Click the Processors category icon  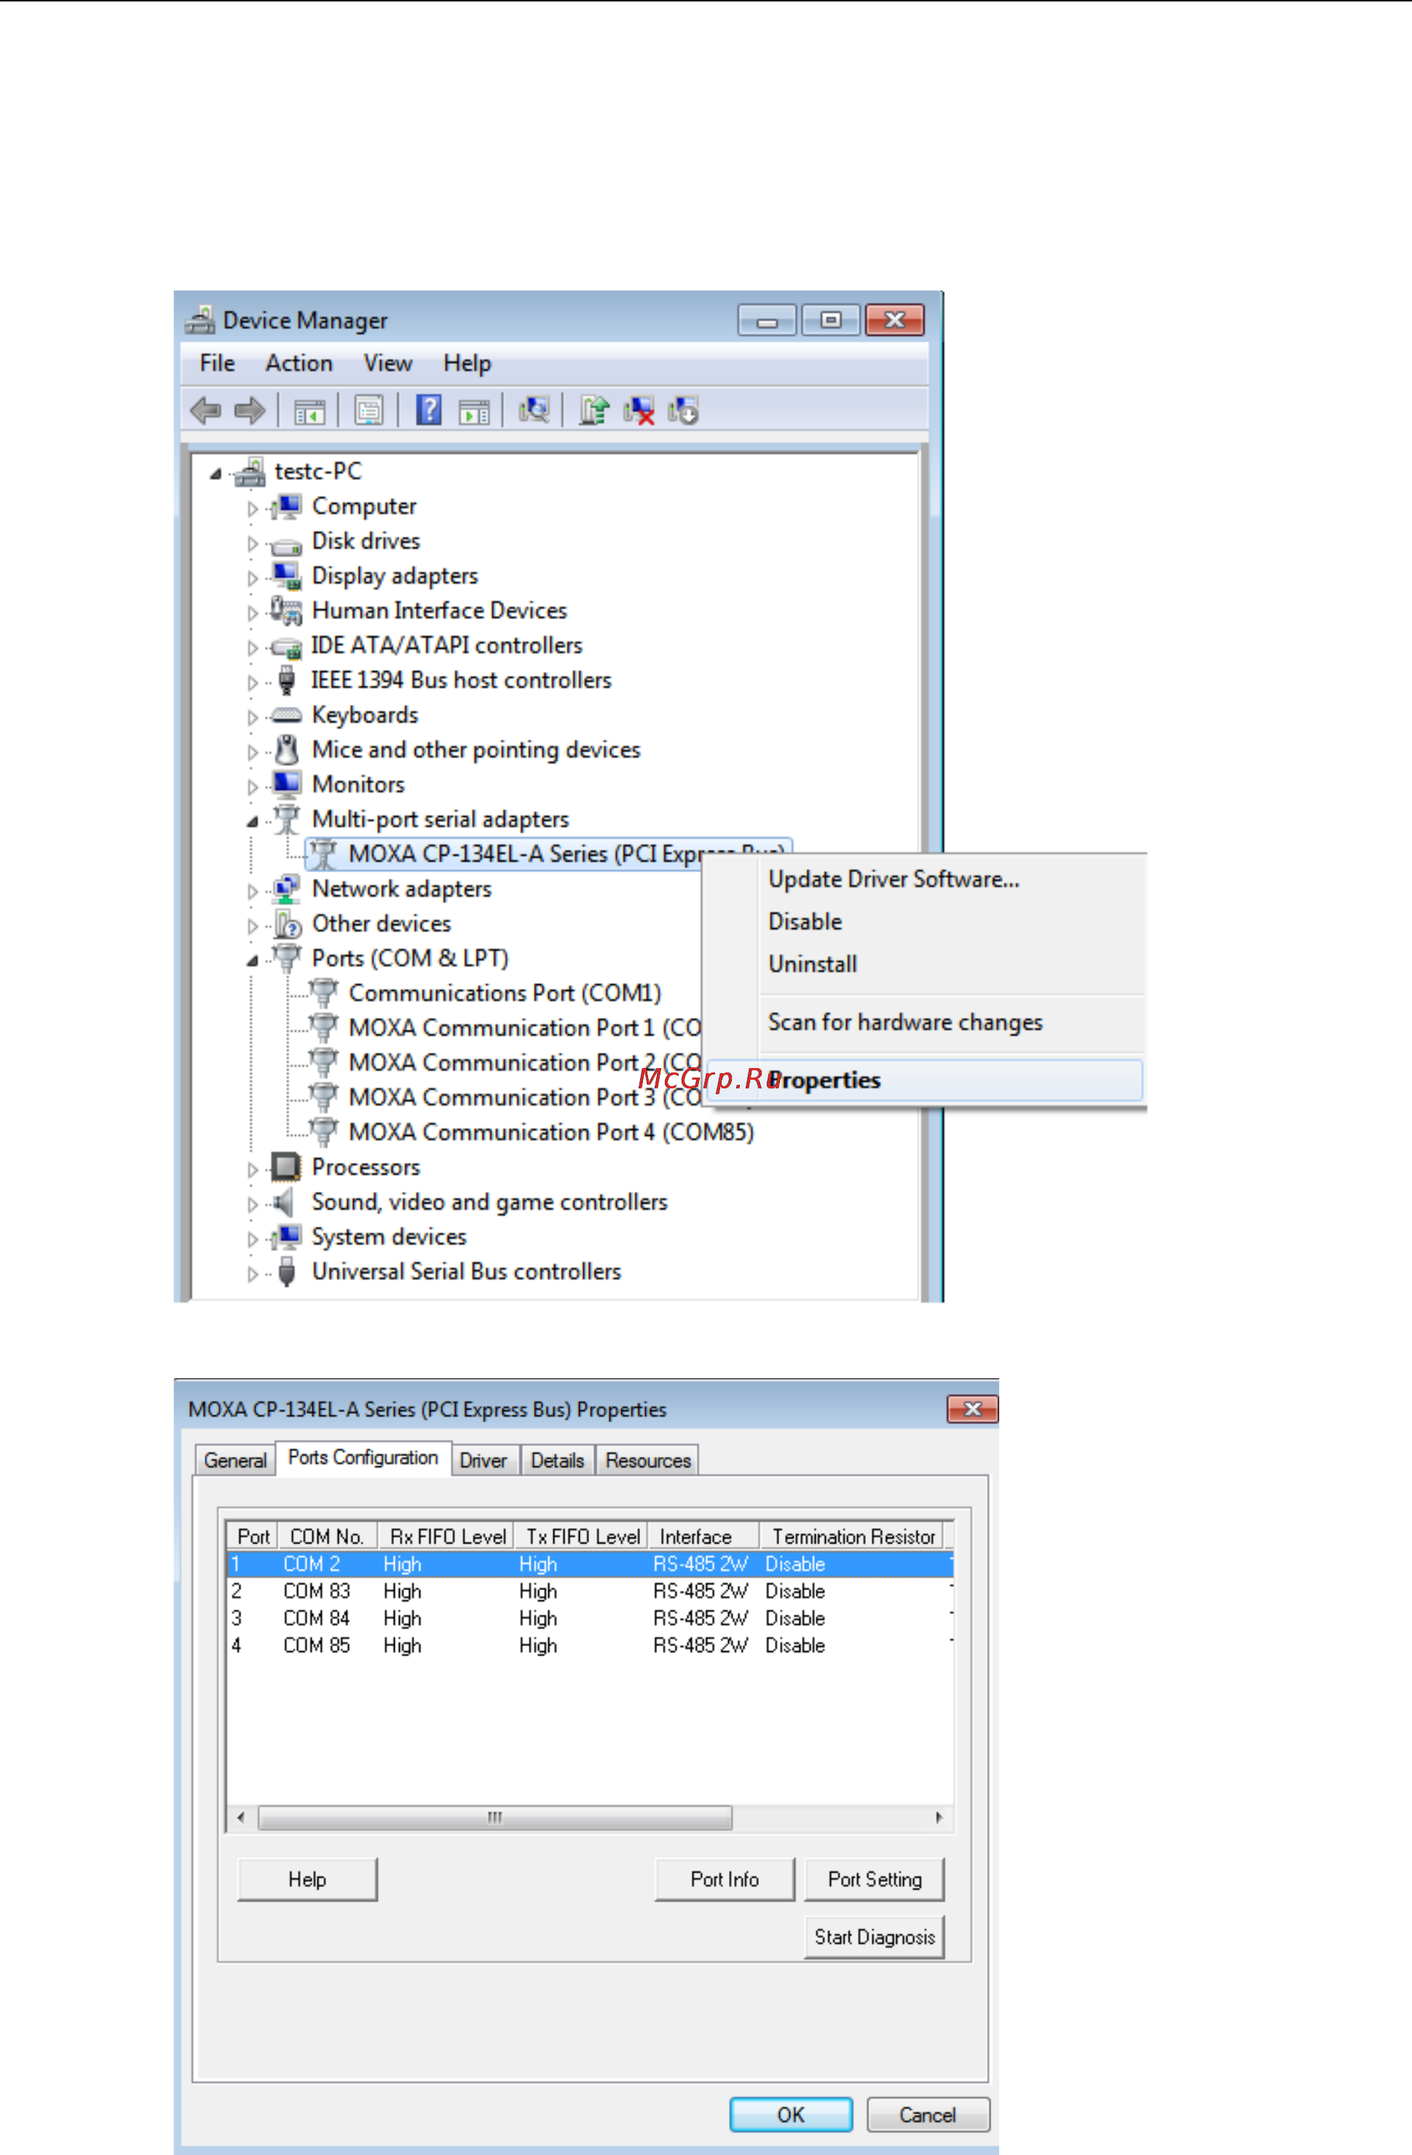click(x=286, y=1167)
